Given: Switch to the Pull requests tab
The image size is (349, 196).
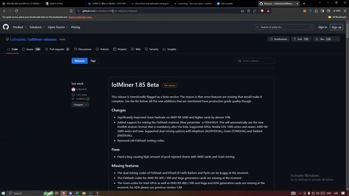Looking at the screenshot, I should pyautogui.click(x=57, y=49).
